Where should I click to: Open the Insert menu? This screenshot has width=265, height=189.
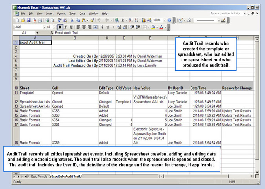click(x=50, y=14)
